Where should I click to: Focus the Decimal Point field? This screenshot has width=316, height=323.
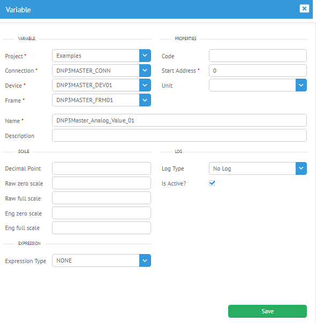(x=101, y=168)
